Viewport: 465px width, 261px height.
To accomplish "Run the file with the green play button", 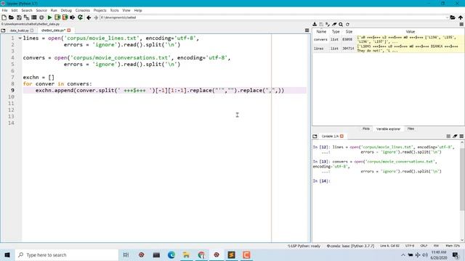I will (50, 17).
